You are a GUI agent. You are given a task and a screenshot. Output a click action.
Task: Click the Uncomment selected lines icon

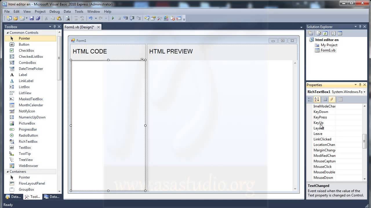[x=82, y=18]
